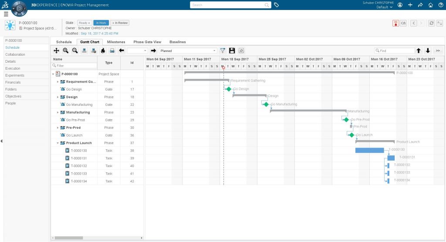
Task: Collapse the P-0000100 project root
Action: click(53, 74)
